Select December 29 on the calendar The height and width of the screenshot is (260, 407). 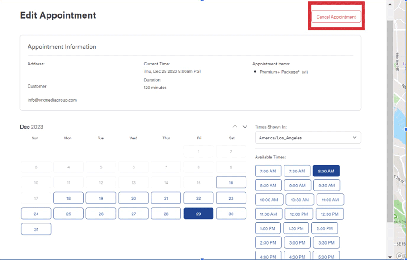pyautogui.click(x=199, y=214)
